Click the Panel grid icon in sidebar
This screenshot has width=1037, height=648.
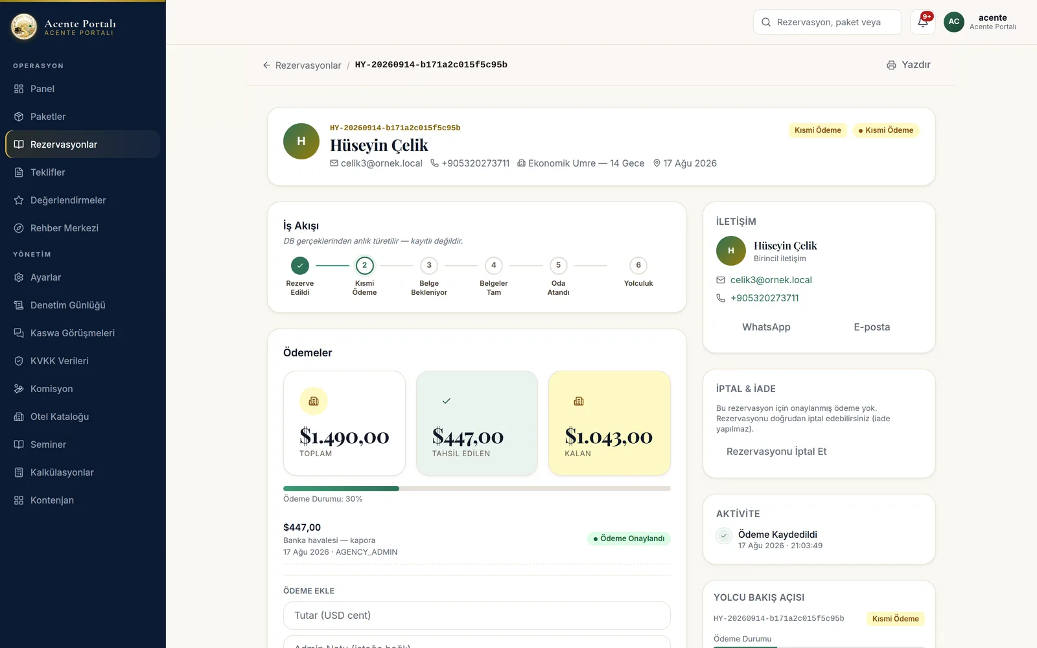(x=19, y=89)
